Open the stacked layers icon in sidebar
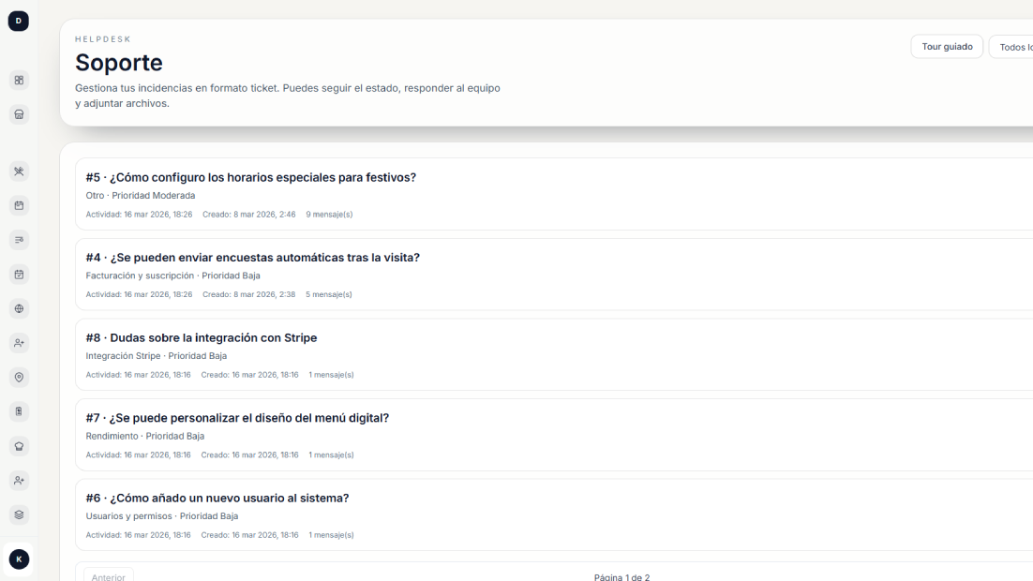This screenshot has width=1033, height=581. (x=19, y=514)
